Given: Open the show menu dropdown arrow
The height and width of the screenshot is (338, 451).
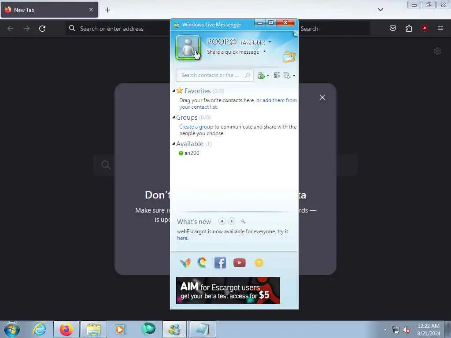Looking at the screenshot, I should 294,76.
